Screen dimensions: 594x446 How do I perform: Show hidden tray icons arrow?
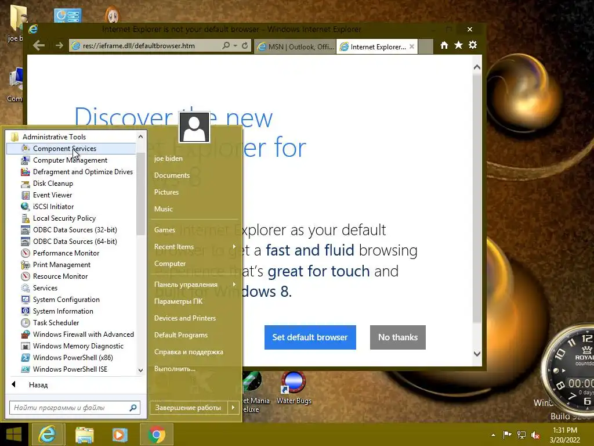tap(493, 434)
